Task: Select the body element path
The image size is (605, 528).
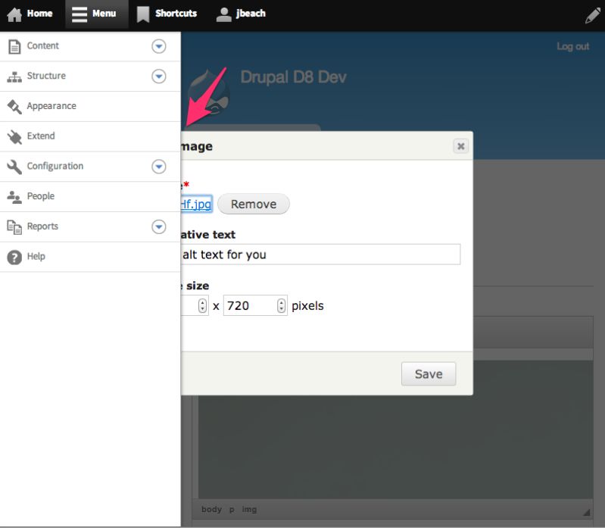Action: pyautogui.click(x=211, y=510)
